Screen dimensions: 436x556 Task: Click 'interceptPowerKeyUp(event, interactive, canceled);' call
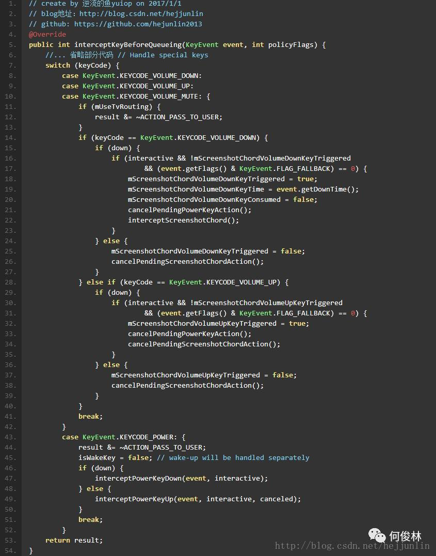click(x=198, y=499)
